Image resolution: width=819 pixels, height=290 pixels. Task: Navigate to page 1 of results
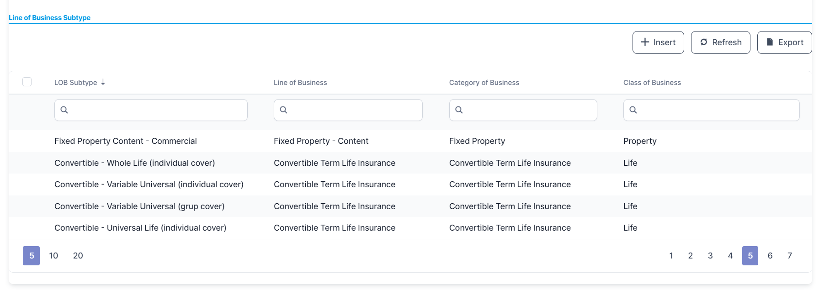[x=671, y=256]
